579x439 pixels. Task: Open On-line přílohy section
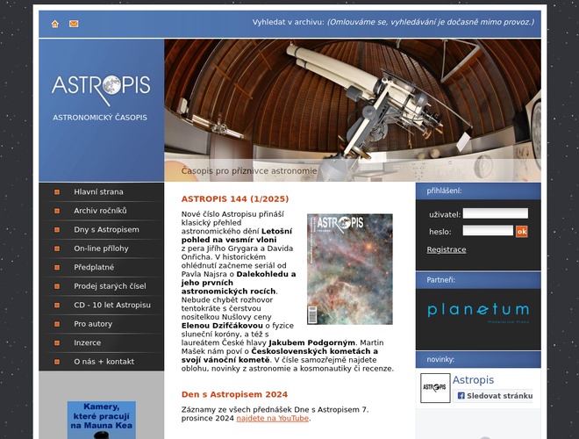101,248
